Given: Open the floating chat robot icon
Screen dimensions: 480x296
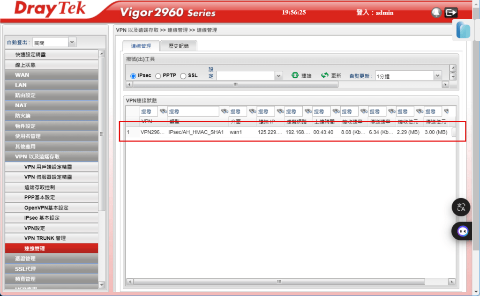Looking at the screenshot, I should [x=462, y=231].
